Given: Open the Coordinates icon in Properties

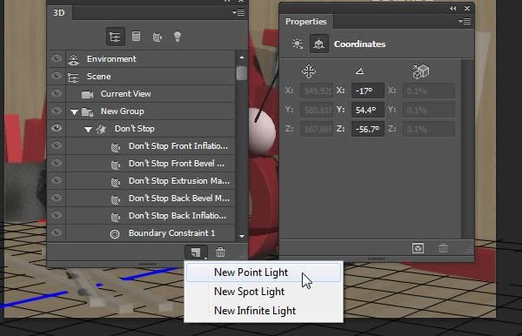Looking at the screenshot, I should click(319, 44).
